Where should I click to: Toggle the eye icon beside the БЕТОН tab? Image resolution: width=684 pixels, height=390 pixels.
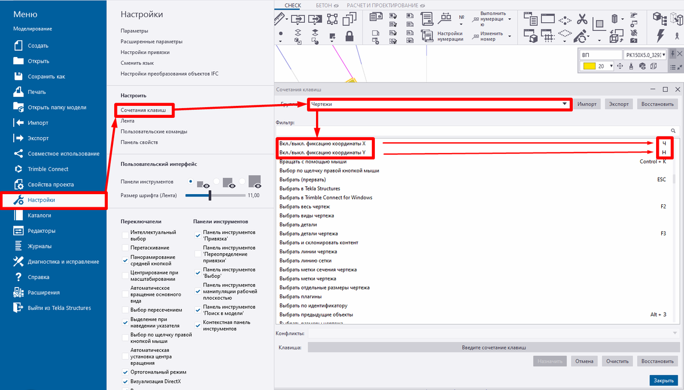point(337,6)
